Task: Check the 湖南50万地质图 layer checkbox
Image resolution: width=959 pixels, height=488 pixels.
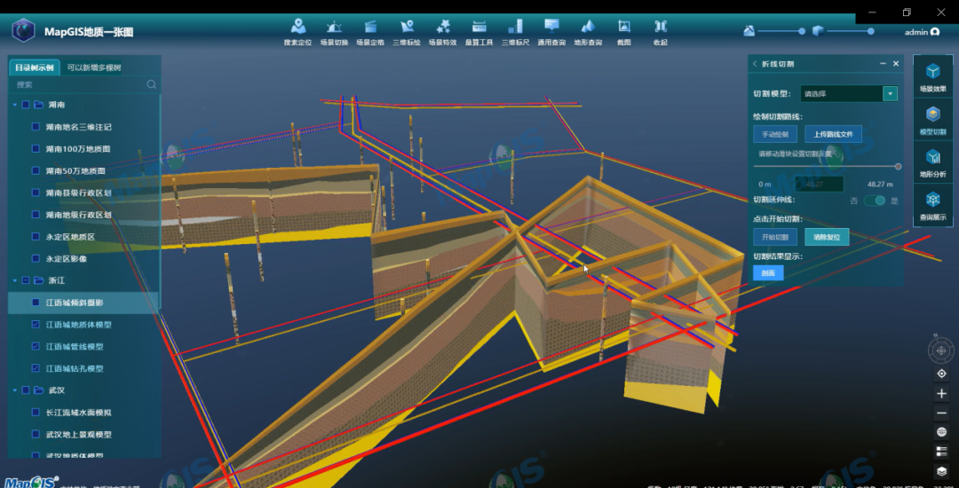Action: [36, 171]
